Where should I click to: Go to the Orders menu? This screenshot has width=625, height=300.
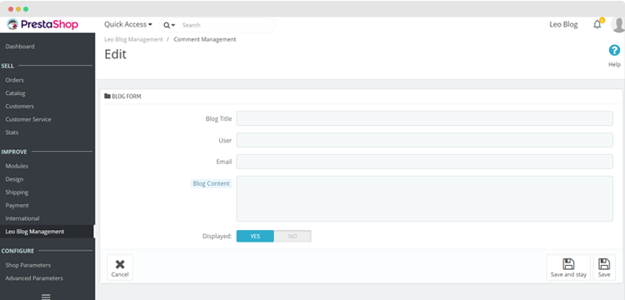click(x=15, y=80)
